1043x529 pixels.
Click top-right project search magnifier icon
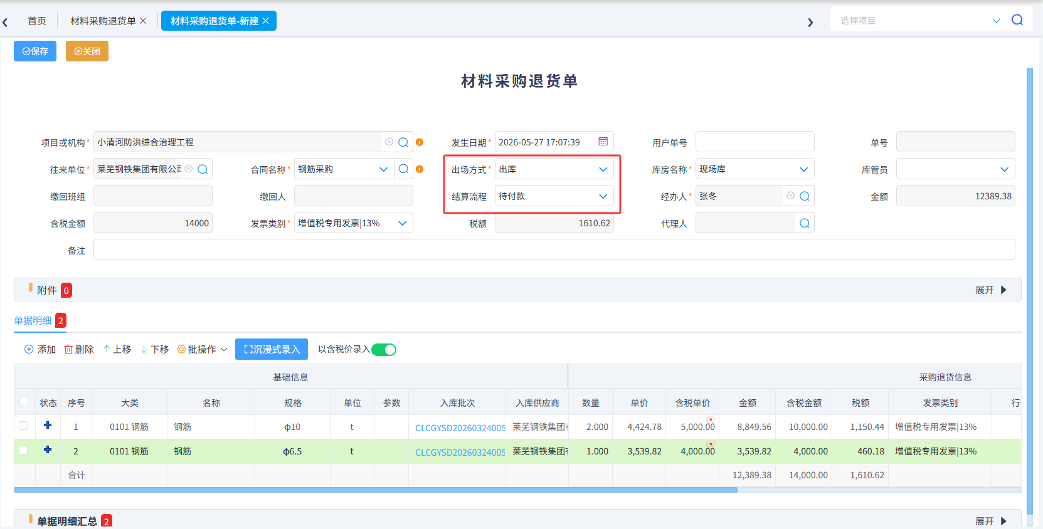[x=1017, y=20]
